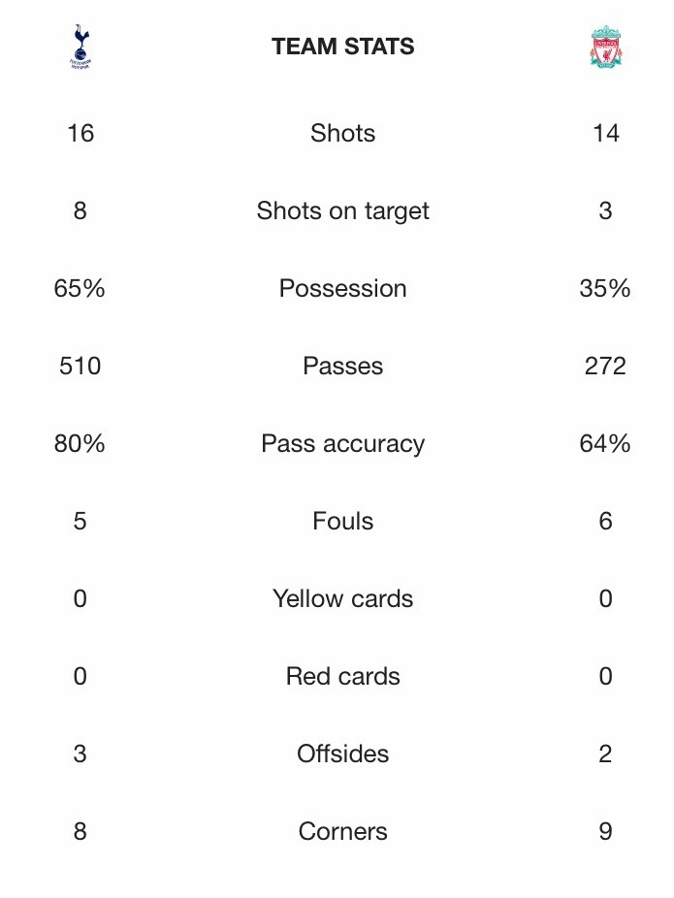
Task: Select the Shots on target label
Action: 342,211
